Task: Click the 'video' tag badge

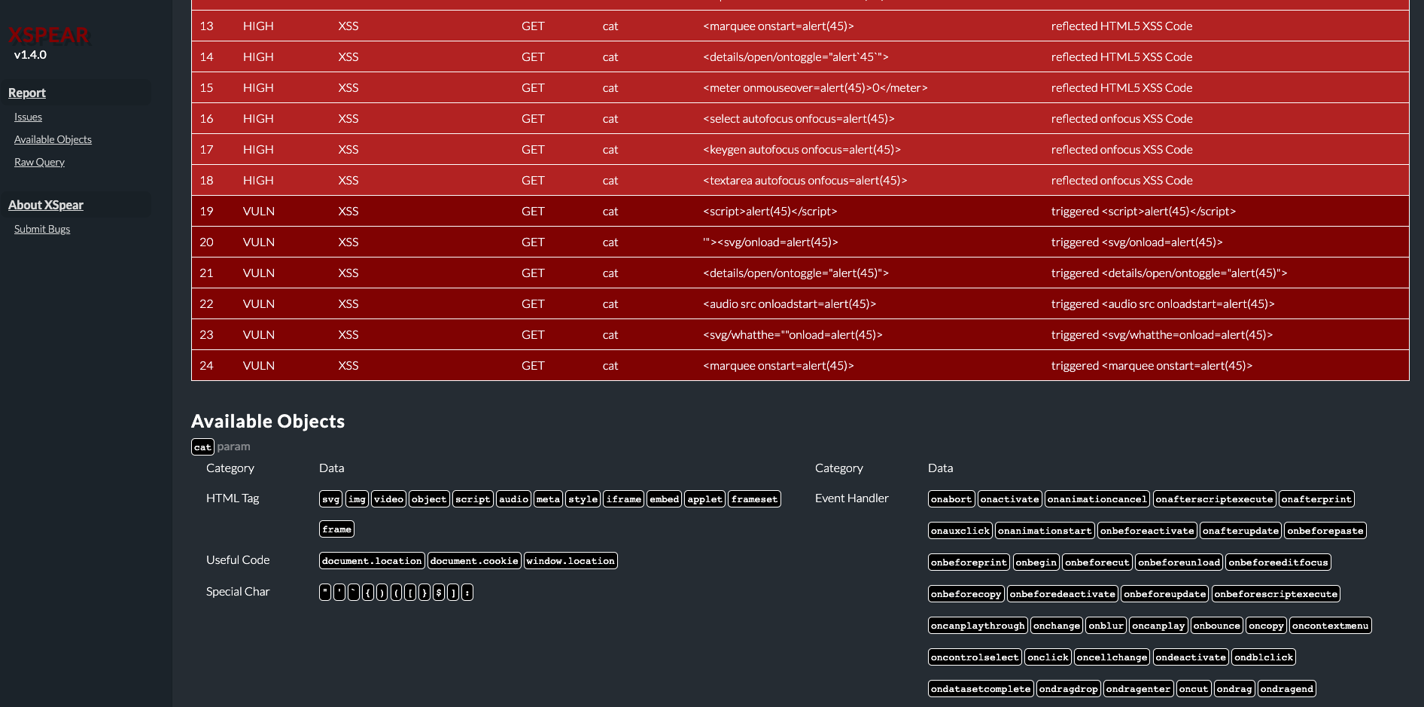Action: 388,499
